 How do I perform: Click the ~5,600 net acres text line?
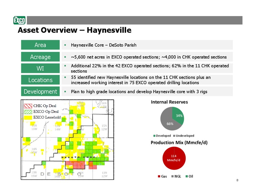(149, 57)
